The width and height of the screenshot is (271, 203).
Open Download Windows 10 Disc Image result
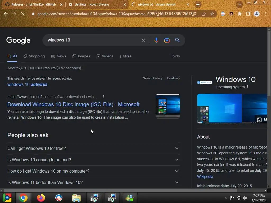tap(74, 104)
